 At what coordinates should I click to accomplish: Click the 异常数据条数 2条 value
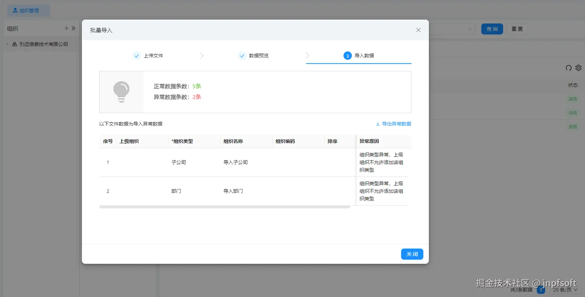pos(197,97)
